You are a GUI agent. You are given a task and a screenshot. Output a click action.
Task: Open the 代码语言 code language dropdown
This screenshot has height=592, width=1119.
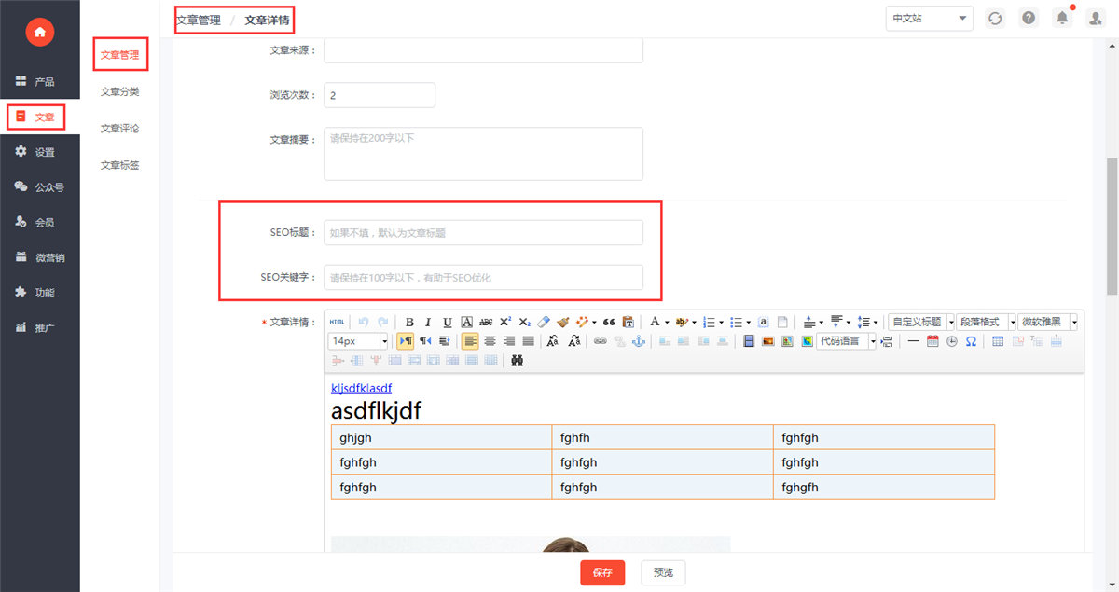click(x=847, y=341)
